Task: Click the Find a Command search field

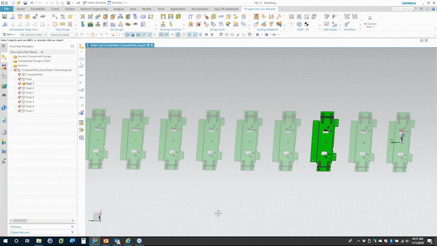Action: click(404, 9)
